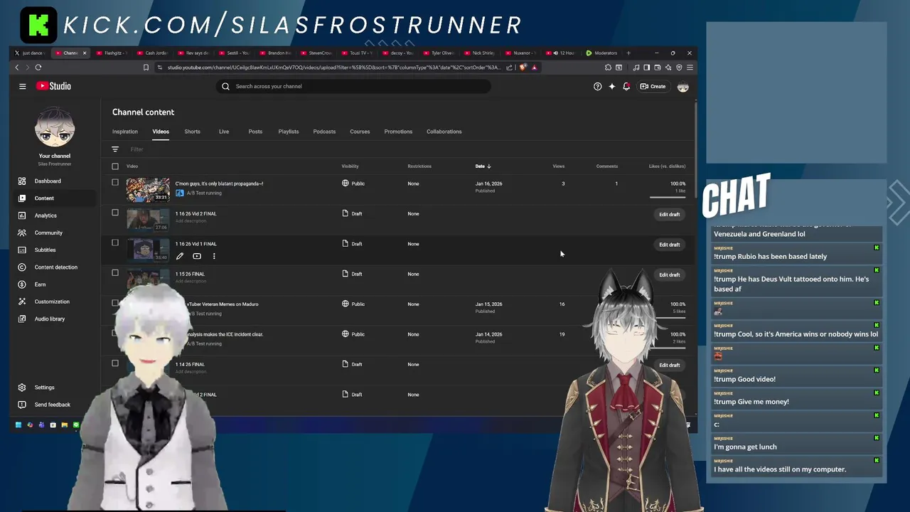Open Subtitles in the sidebar
Image resolution: width=910 pixels, height=512 pixels.
[x=55, y=250]
